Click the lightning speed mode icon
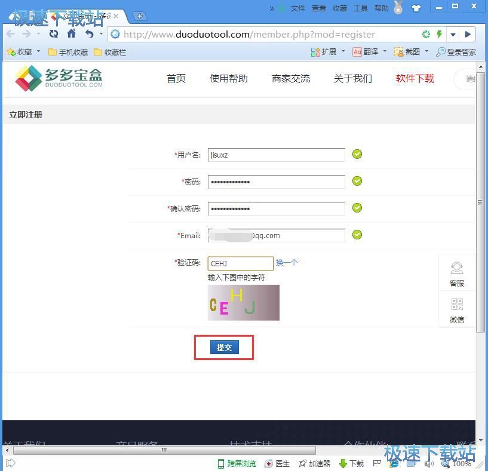 (439, 34)
